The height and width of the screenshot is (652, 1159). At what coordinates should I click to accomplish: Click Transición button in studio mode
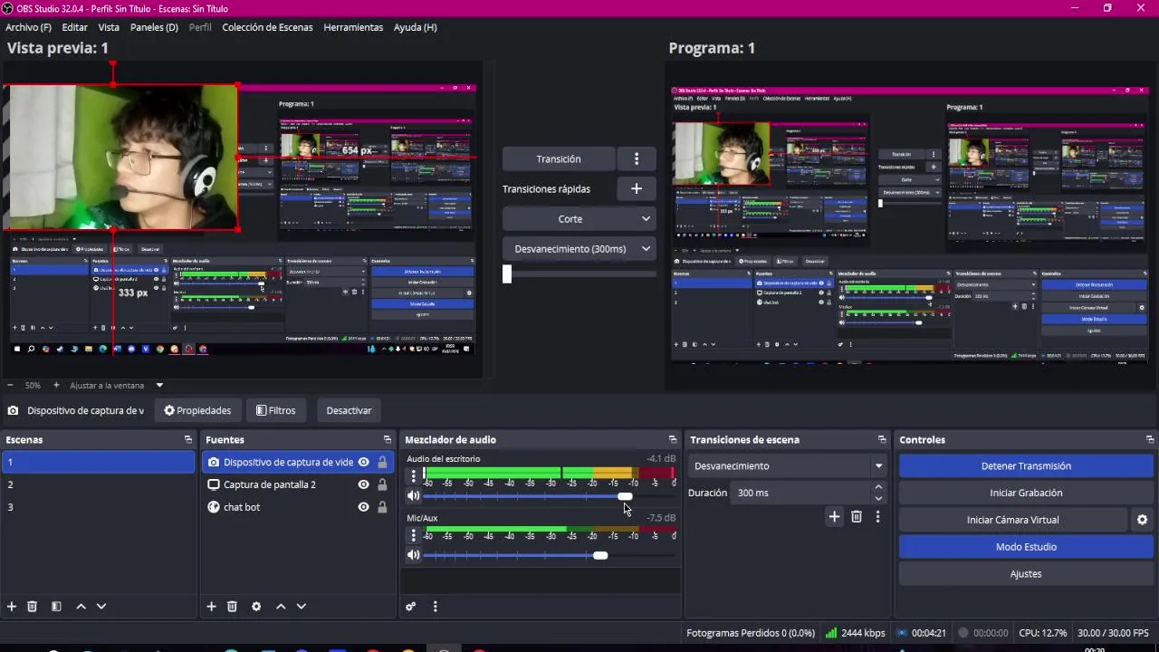(559, 158)
